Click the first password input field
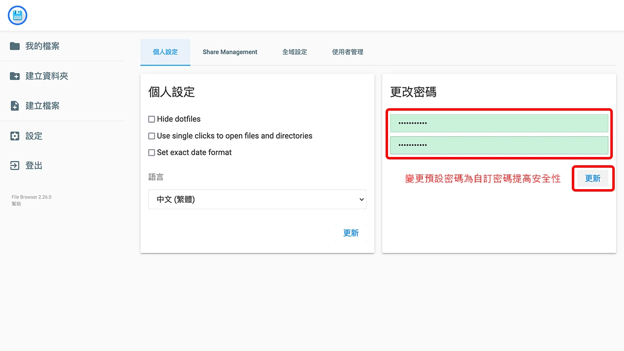Viewport: 624px width, 351px height. coord(499,123)
